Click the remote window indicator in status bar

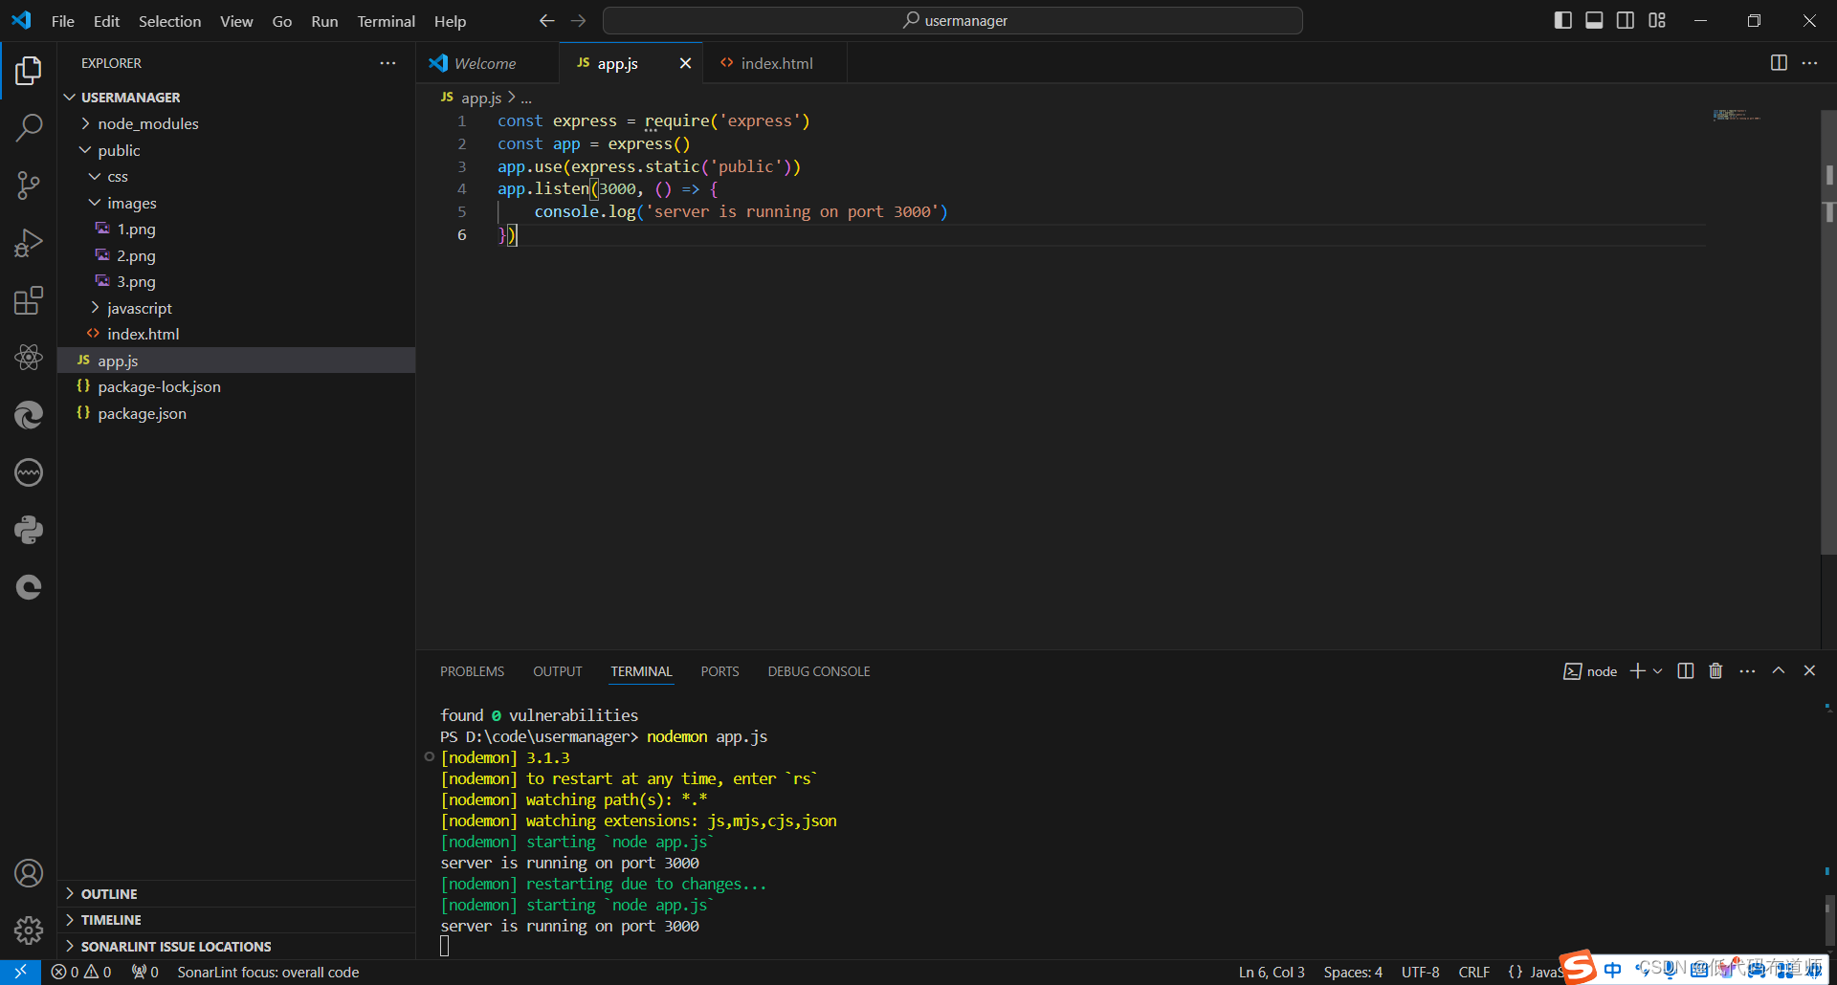(20, 972)
